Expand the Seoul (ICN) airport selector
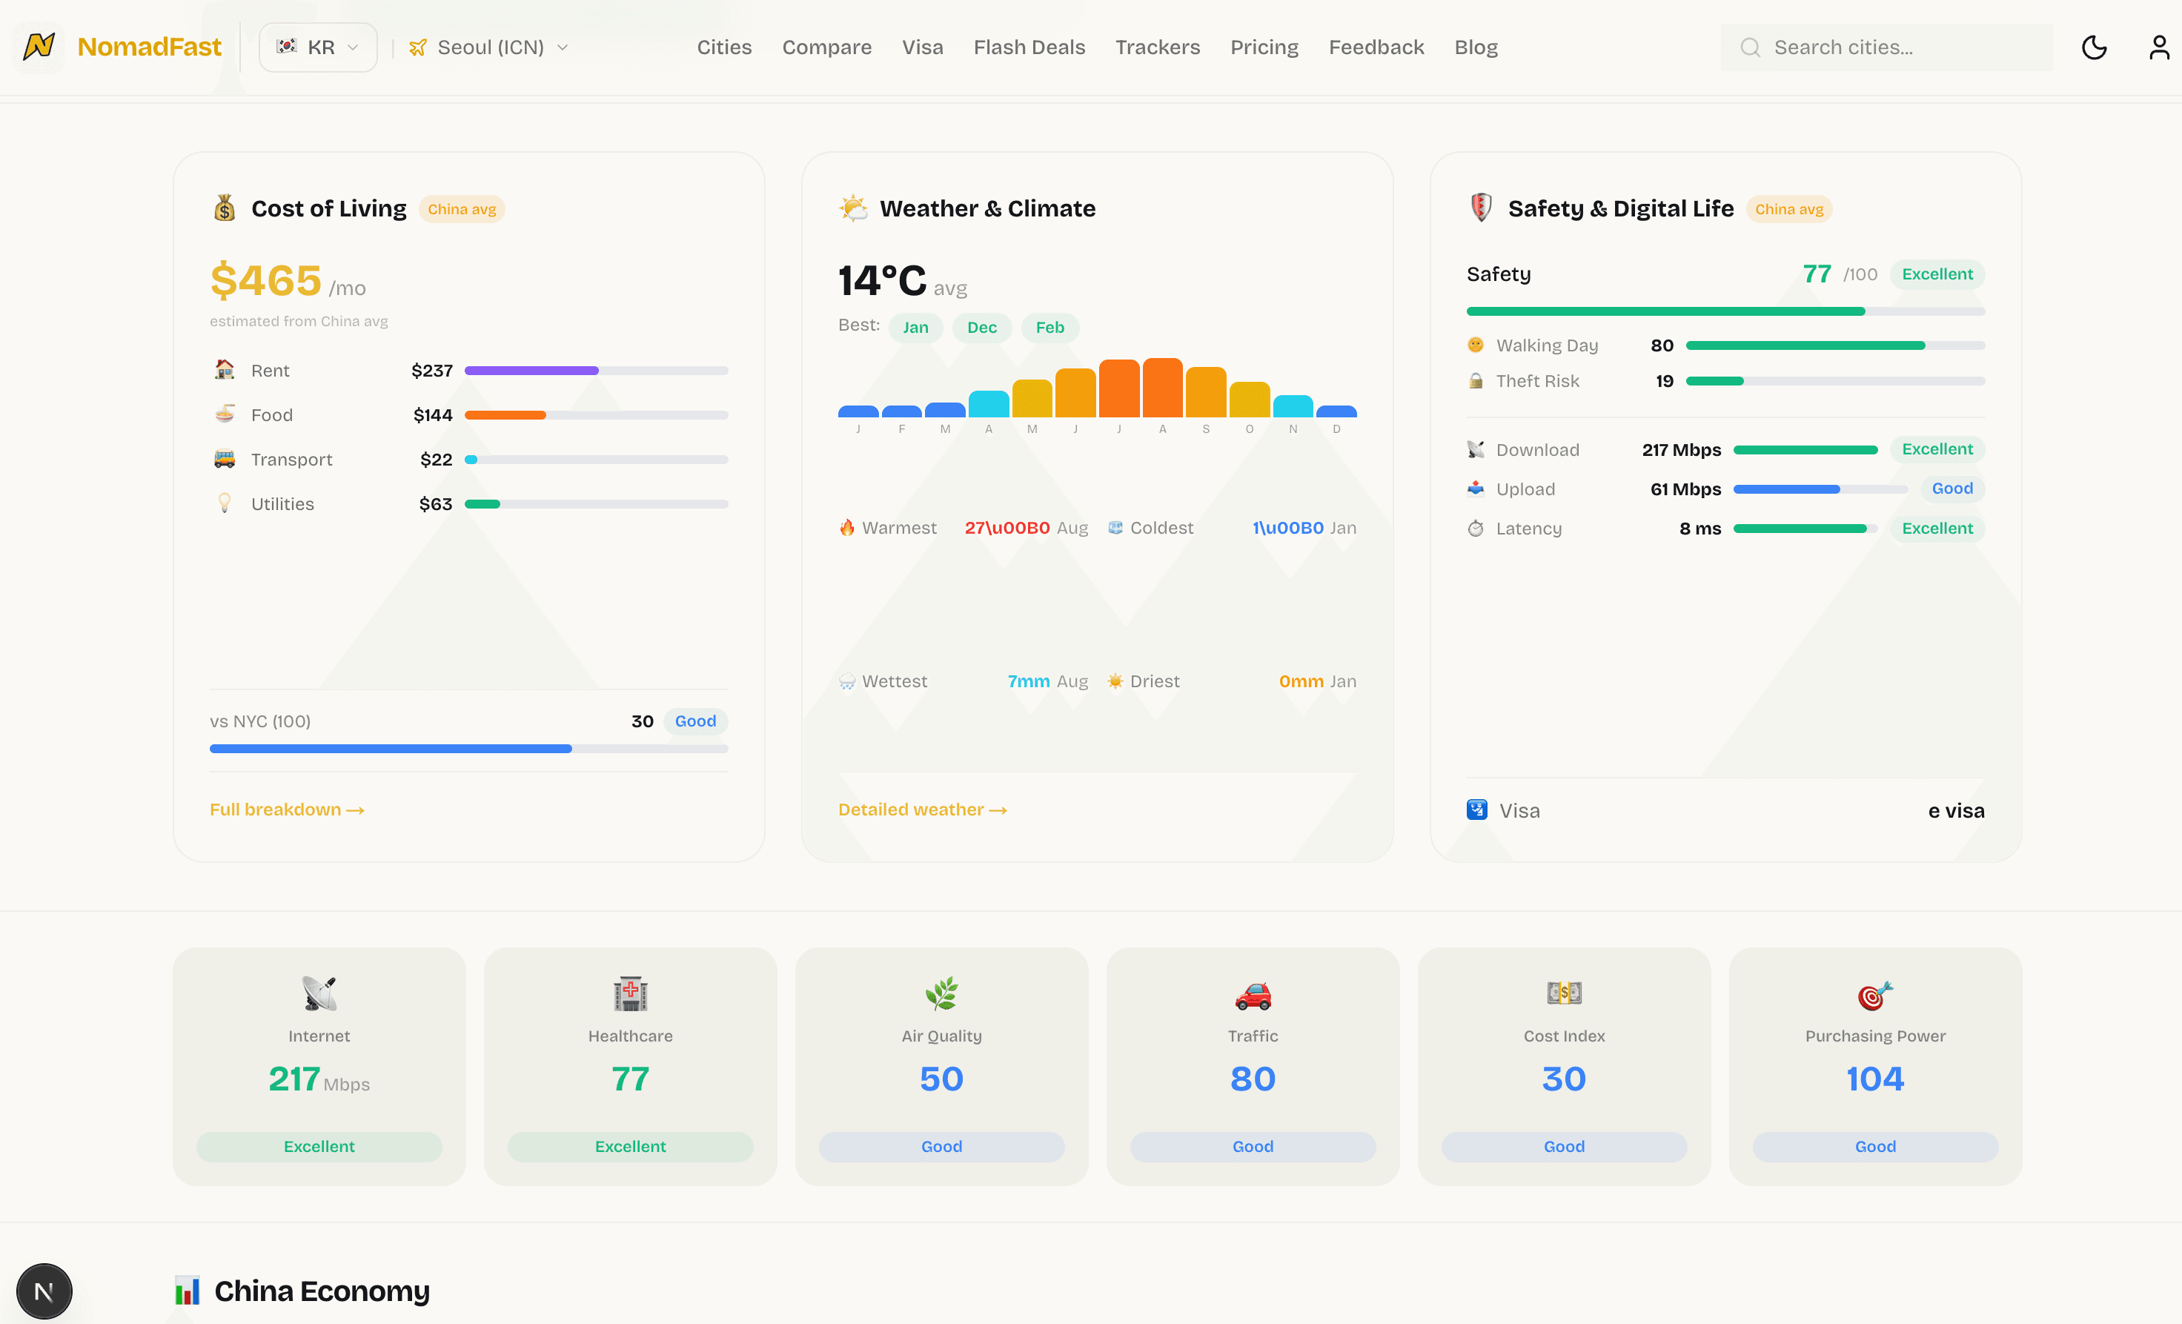The width and height of the screenshot is (2182, 1324). point(490,47)
